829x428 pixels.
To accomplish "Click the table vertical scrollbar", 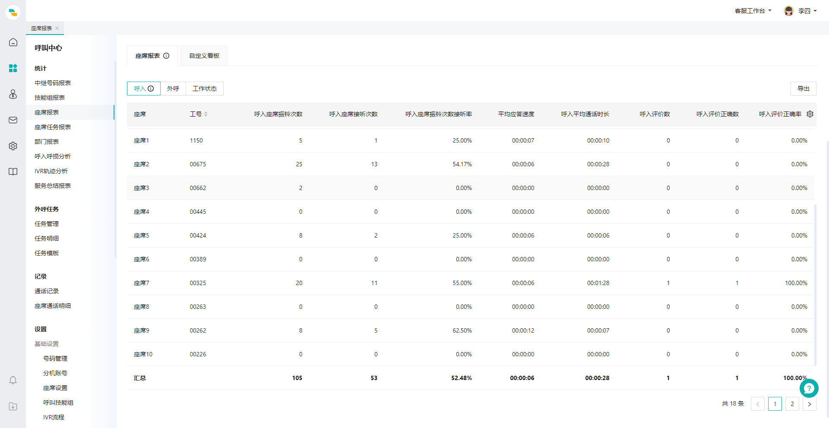I will pyautogui.click(x=815, y=285).
